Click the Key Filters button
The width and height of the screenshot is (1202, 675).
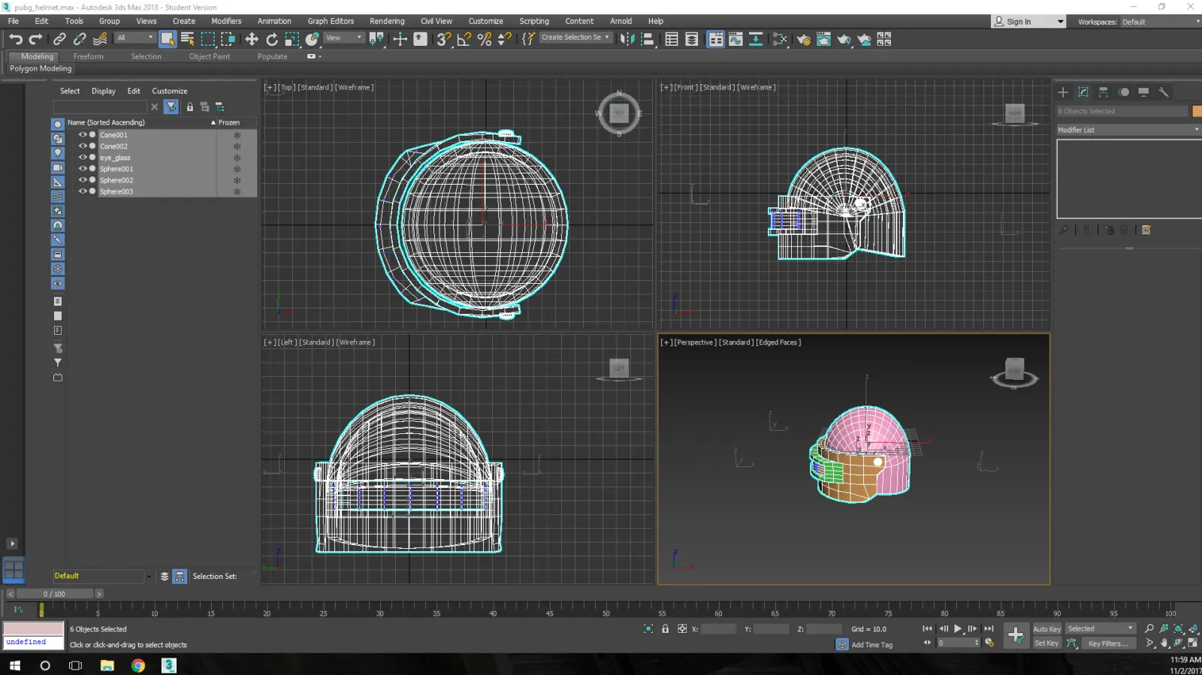(x=1108, y=643)
